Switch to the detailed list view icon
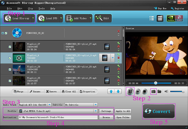This screenshot has width=188, height=129. 159,18
